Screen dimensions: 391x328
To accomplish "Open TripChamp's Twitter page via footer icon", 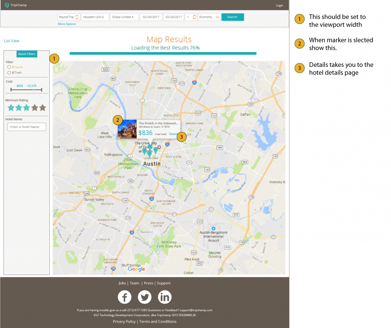I will coord(145,297).
